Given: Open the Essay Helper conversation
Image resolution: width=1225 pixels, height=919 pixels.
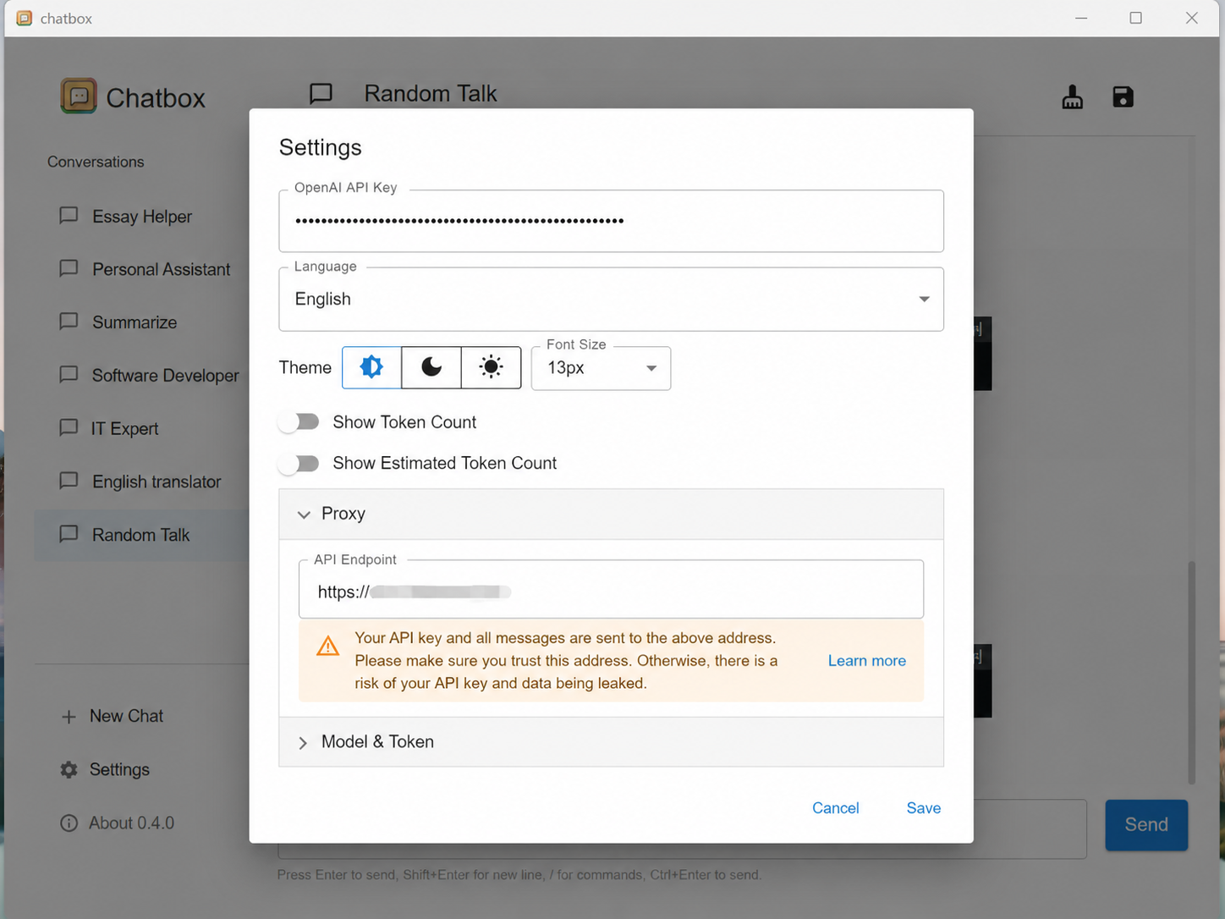Looking at the screenshot, I should pyautogui.click(x=141, y=217).
